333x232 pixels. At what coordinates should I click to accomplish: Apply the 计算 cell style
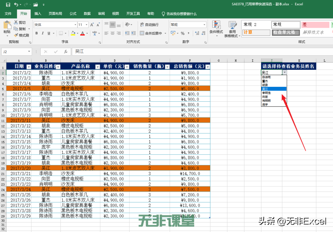[x=256, y=32]
